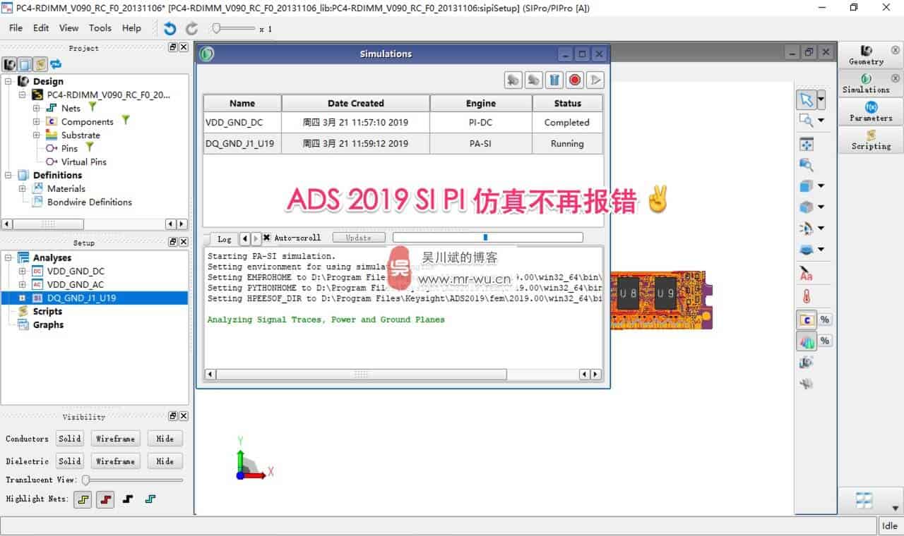Click the first Highlight Nets toggle icon
Image resolution: width=904 pixels, height=536 pixels.
[x=83, y=499]
